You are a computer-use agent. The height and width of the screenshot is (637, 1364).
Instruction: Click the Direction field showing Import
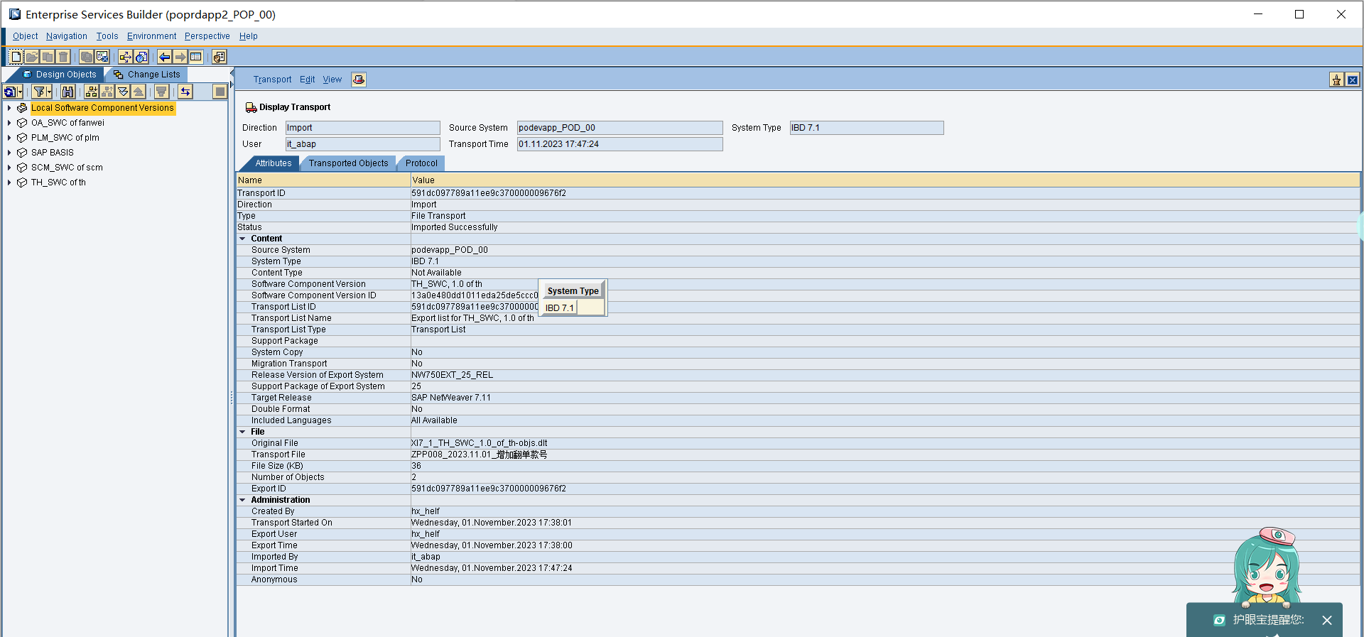pos(362,128)
